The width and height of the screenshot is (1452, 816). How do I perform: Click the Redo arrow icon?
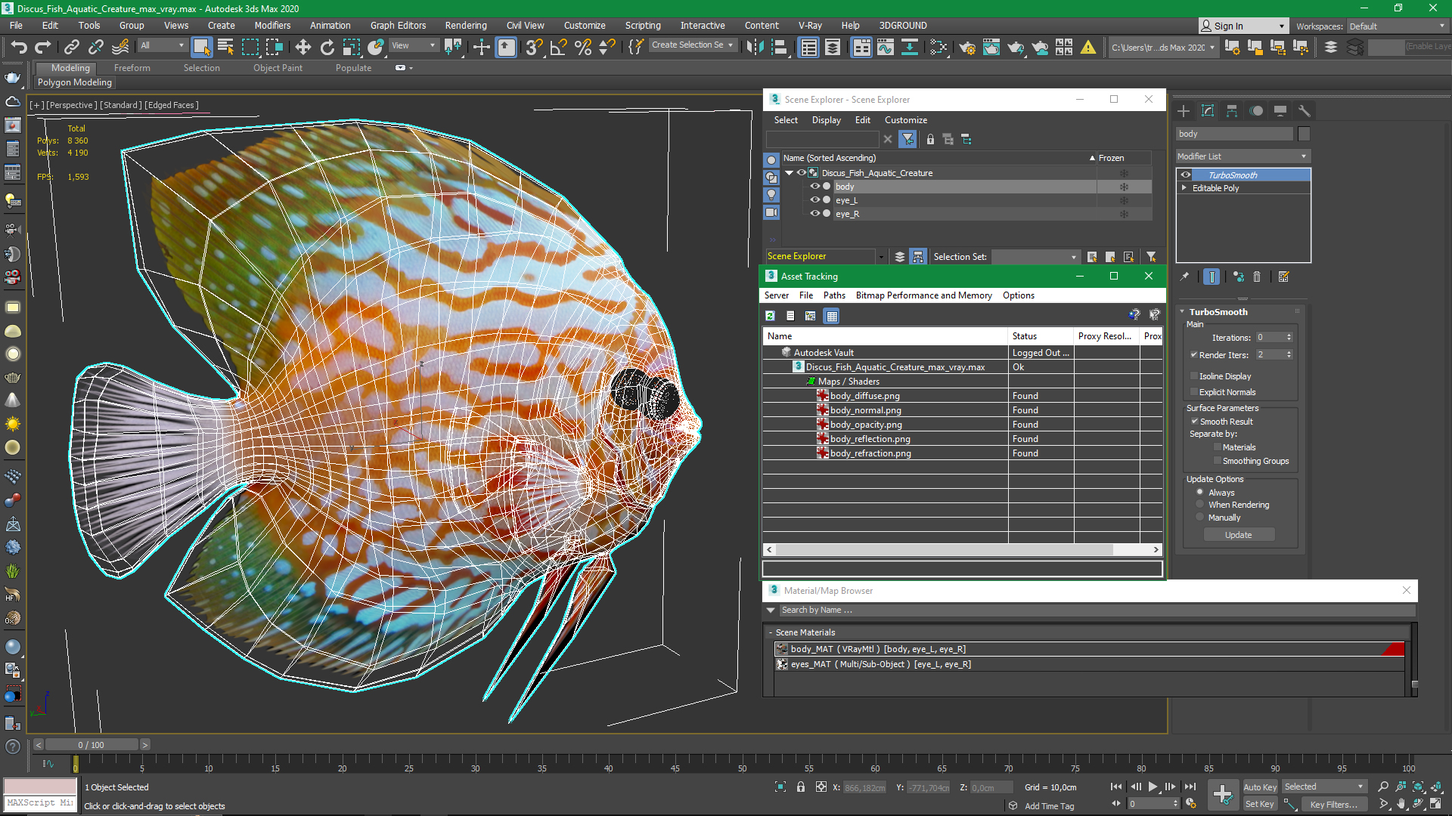[x=43, y=47]
